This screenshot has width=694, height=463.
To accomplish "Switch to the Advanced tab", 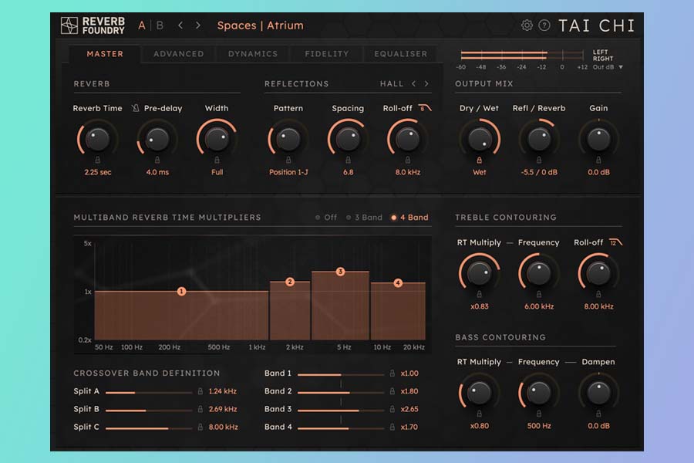I will pos(178,54).
